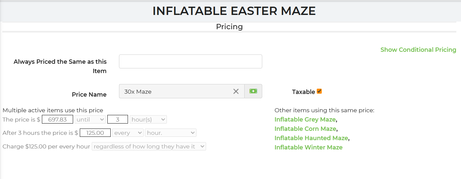Open the Inflatable Haunted Maze link
The height and width of the screenshot is (179, 461).
pyautogui.click(x=311, y=138)
